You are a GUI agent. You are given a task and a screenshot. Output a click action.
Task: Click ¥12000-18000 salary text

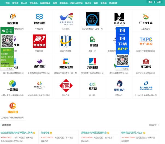(x=128, y=138)
